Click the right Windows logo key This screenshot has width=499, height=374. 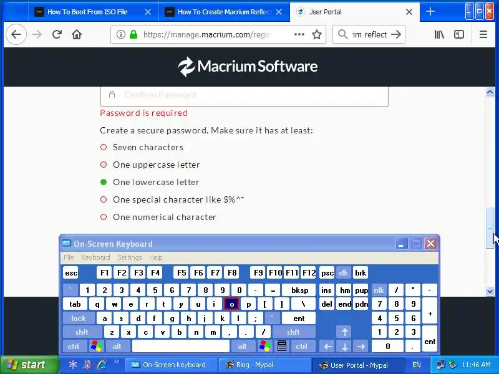pyautogui.click(x=264, y=347)
